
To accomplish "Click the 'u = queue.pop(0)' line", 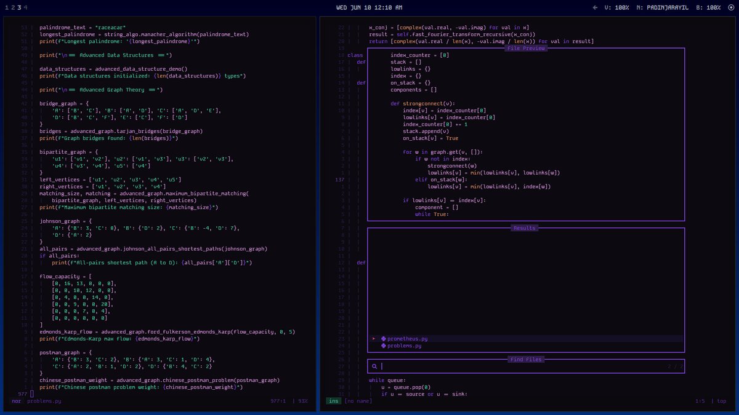I will coord(406,387).
